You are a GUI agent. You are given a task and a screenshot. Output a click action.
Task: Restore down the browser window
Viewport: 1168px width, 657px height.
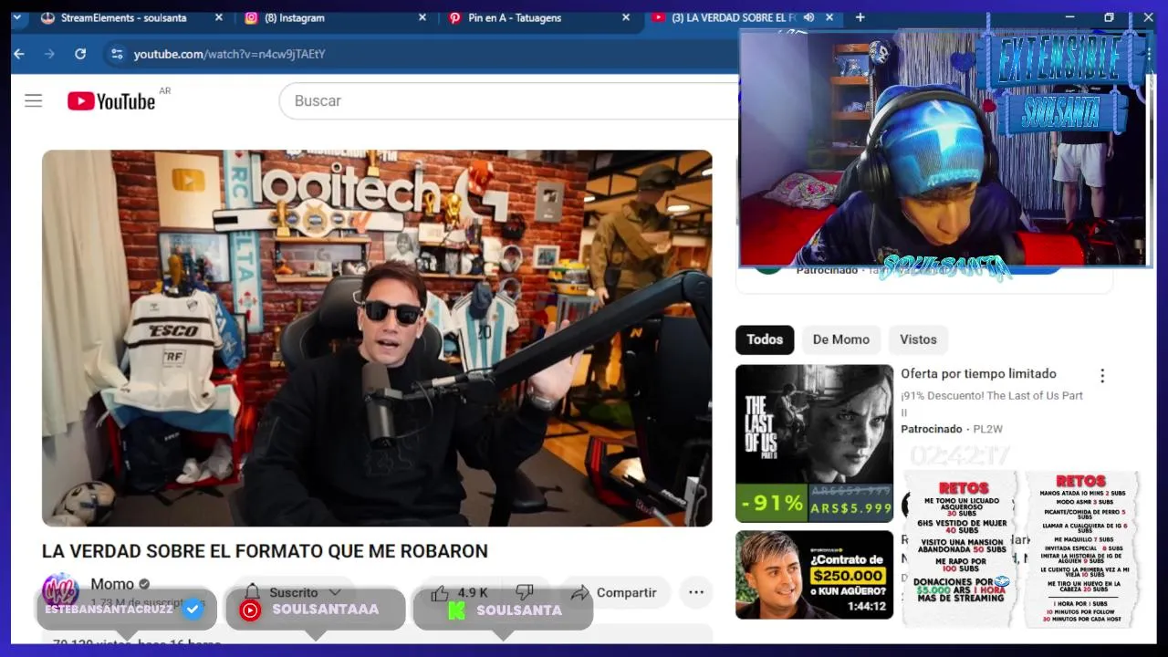[x=1109, y=17]
